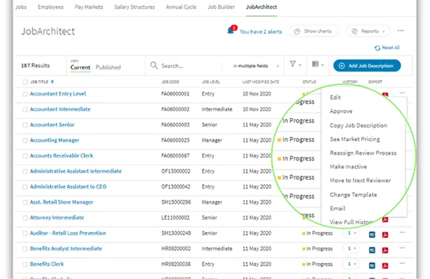The width and height of the screenshot is (430, 279).
Task: Export Auditor - Retail Loss Prevention to PDF
Action: [x=385, y=235]
